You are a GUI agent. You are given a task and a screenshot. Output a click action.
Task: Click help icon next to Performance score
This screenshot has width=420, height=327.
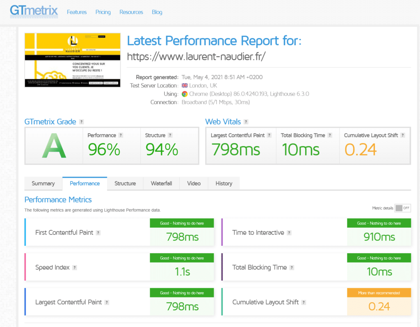pyautogui.click(x=121, y=135)
